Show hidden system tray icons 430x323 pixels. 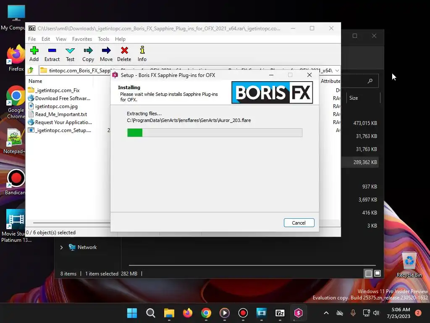[326, 313]
